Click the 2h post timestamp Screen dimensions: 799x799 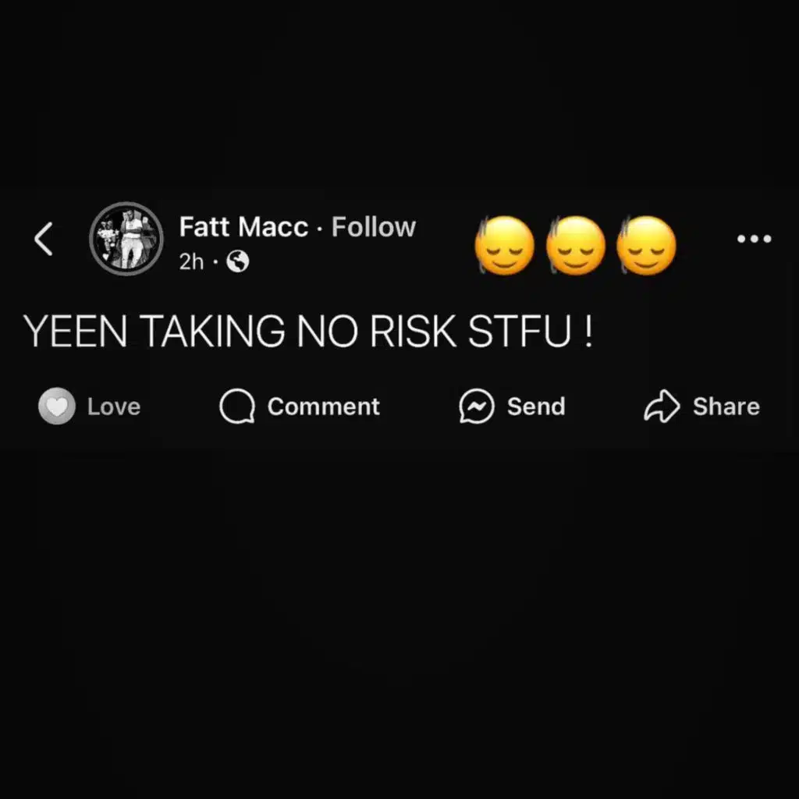point(191,262)
